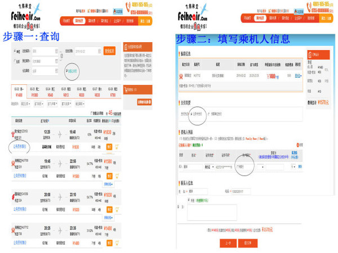This screenshot has height=253, width=338.
Task: Click airline logo of 20:00 flight
Action: coord(13,197)
